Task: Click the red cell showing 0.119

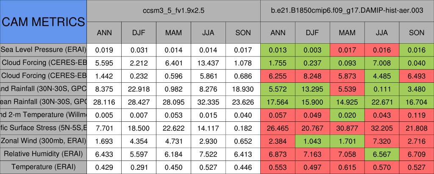Action: pos(417,115)
